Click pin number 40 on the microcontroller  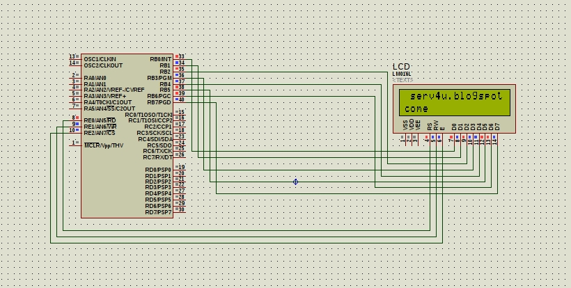181,99
